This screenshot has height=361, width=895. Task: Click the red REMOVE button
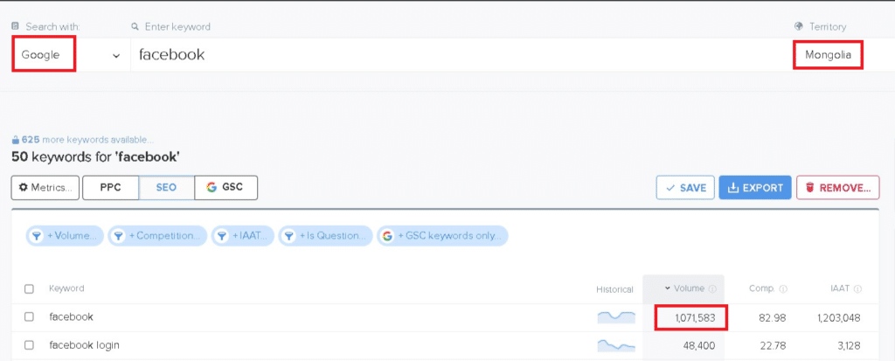[x=838, y=188]
